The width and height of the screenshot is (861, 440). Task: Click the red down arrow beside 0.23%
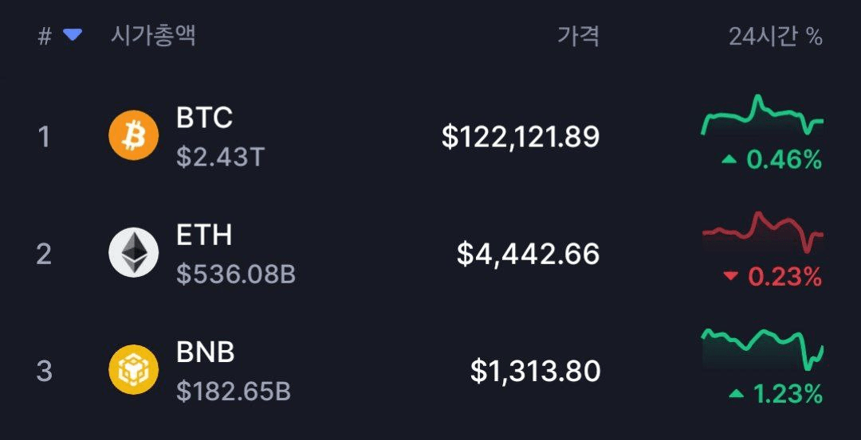(x=730, y=277)
